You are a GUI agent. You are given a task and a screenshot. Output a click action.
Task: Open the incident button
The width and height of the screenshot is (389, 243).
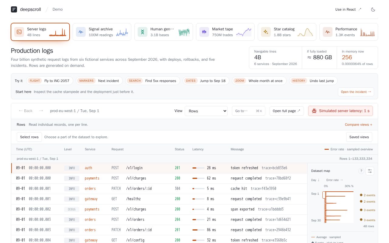[356, 92]
